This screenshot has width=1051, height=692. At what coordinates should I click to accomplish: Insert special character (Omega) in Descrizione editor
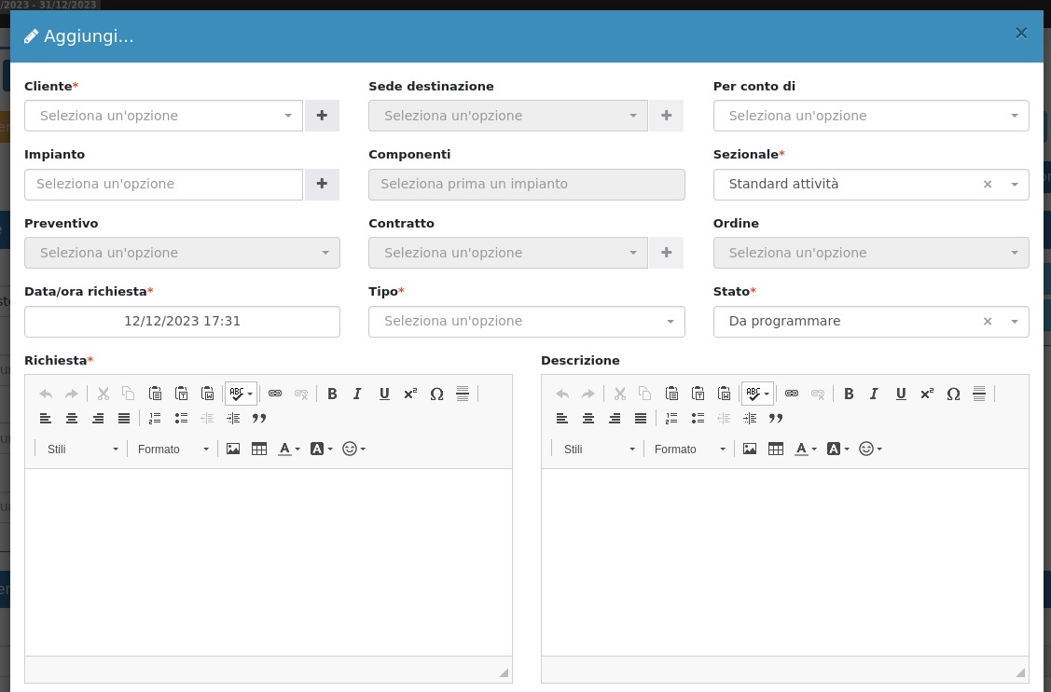coord(953,394)
